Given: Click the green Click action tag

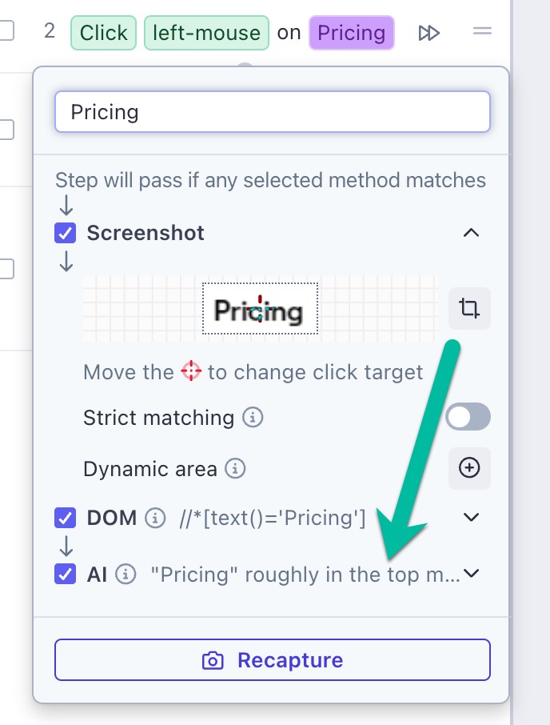Looking at the screenshot, I should pos(104,33).
